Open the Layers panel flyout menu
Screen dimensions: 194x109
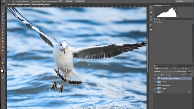192,66
